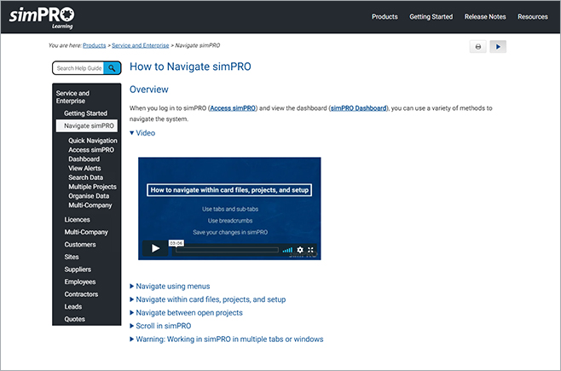
Task: Open Quotes sidebar item
Action: tap(74, 319)
